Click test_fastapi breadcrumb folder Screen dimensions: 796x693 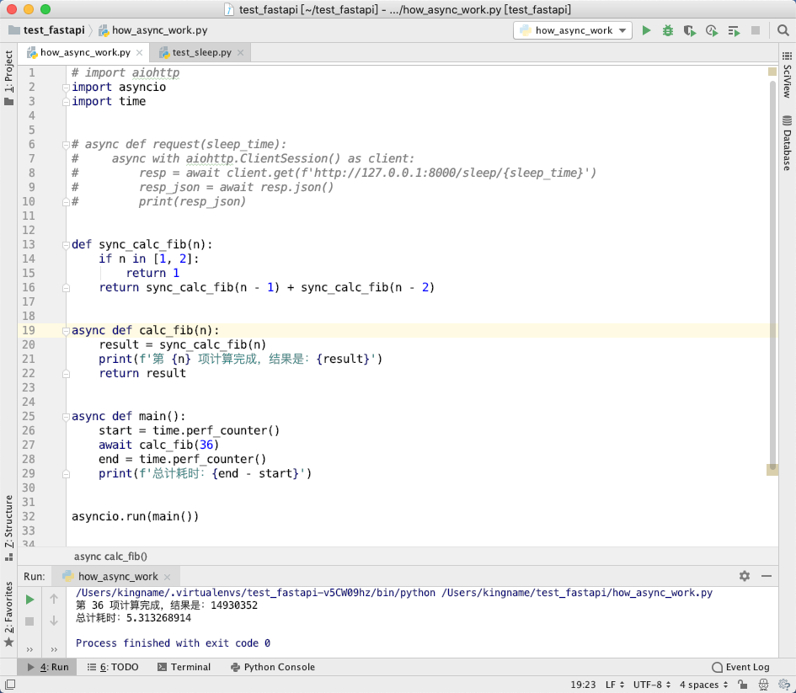pos(46,30)
